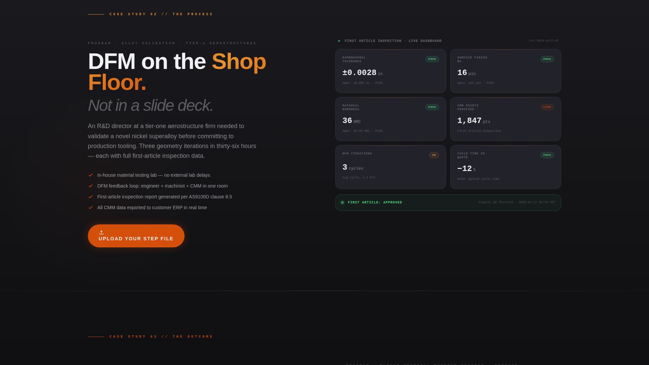Click the PASS badge on Material Hardness
Screen dimensions: 649x365
(x=432, y=107)
